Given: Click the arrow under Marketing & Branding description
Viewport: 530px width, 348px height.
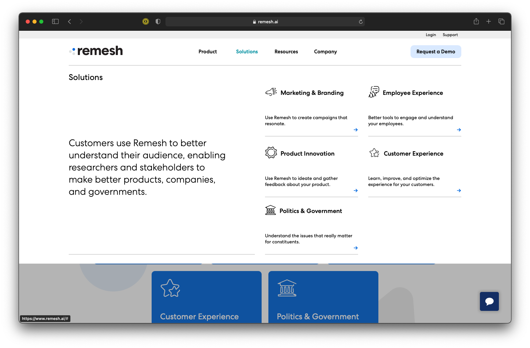Looking at the screenshot, I should (x=356, y=130).
